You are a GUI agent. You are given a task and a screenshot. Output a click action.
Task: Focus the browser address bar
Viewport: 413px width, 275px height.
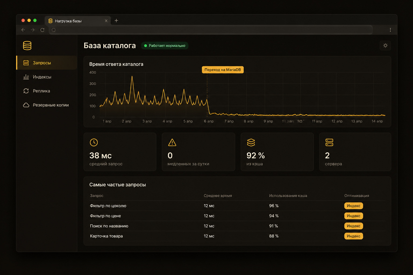(211, 30)
